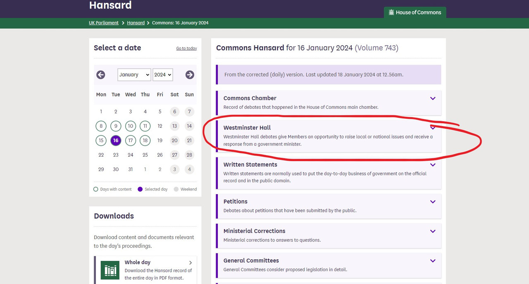Screen dimensions: 529x284
Task: Click the General Committees heading
Action: pyautogui.click(x=251, y=261)
